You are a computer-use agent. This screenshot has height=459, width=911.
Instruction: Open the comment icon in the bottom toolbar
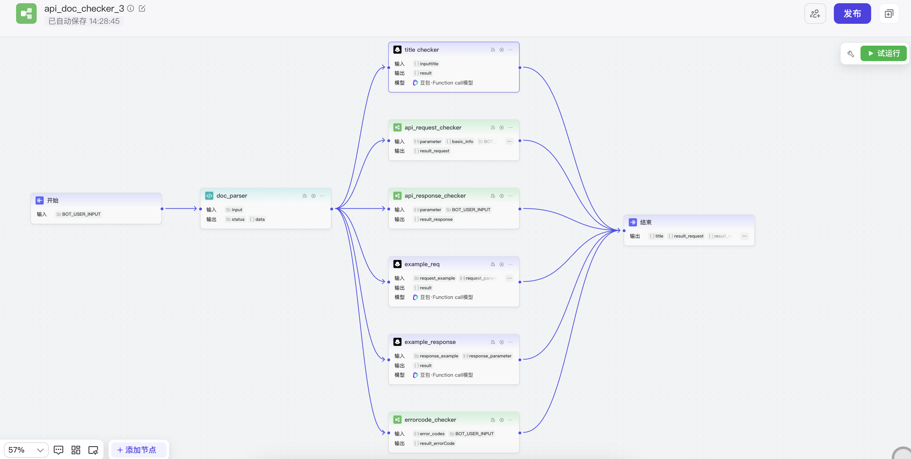pos(59,450)
